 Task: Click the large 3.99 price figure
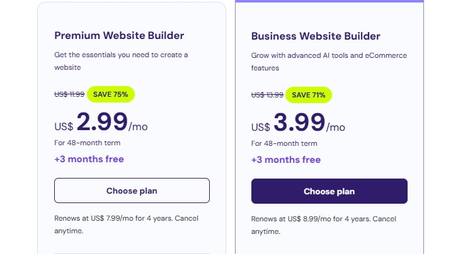coord(299,123)
